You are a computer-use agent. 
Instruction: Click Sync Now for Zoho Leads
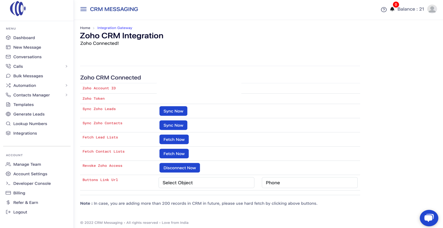173,111
